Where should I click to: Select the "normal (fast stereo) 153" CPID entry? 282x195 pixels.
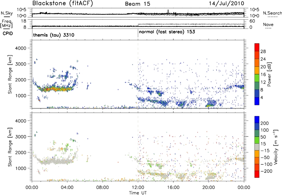(167, 32)
